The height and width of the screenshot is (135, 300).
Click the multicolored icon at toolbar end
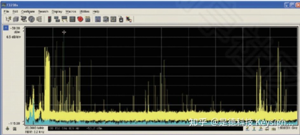(x=129, y=19)
